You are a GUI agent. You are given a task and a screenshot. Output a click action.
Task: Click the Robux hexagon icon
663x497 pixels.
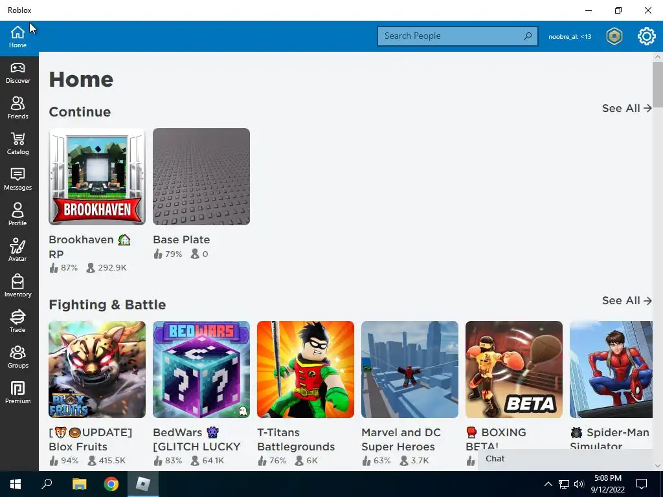(x=614, y=36)
